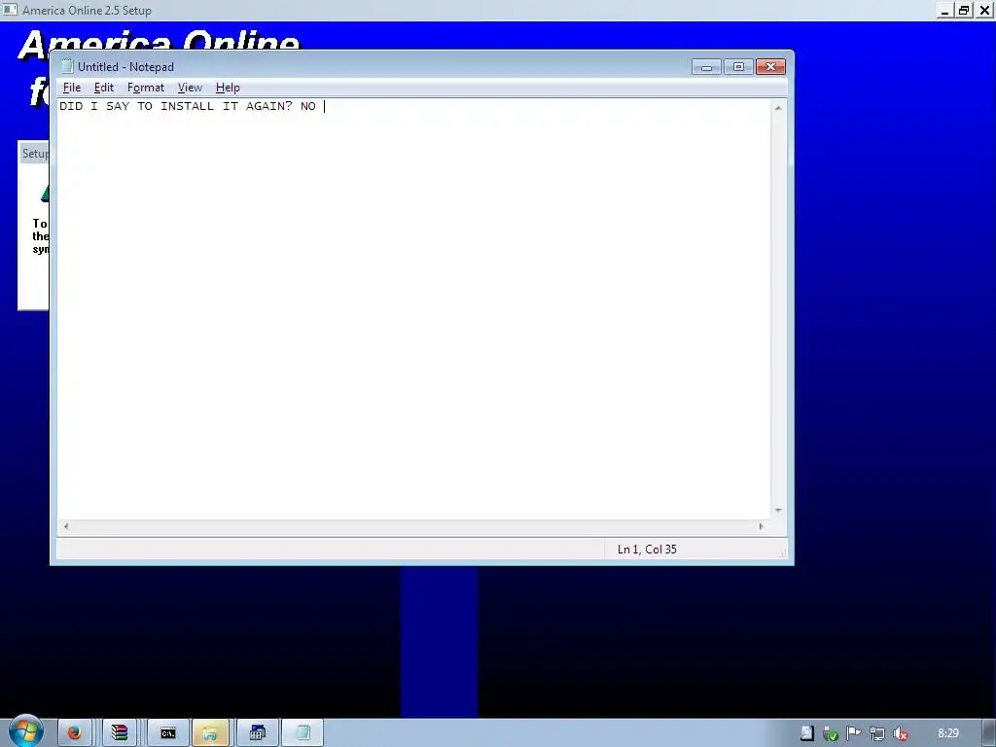Image resolution: width=996 pixels, height=747 pixels.
Task: Open the Help menu in Notepad
Action: coord(228,88)
